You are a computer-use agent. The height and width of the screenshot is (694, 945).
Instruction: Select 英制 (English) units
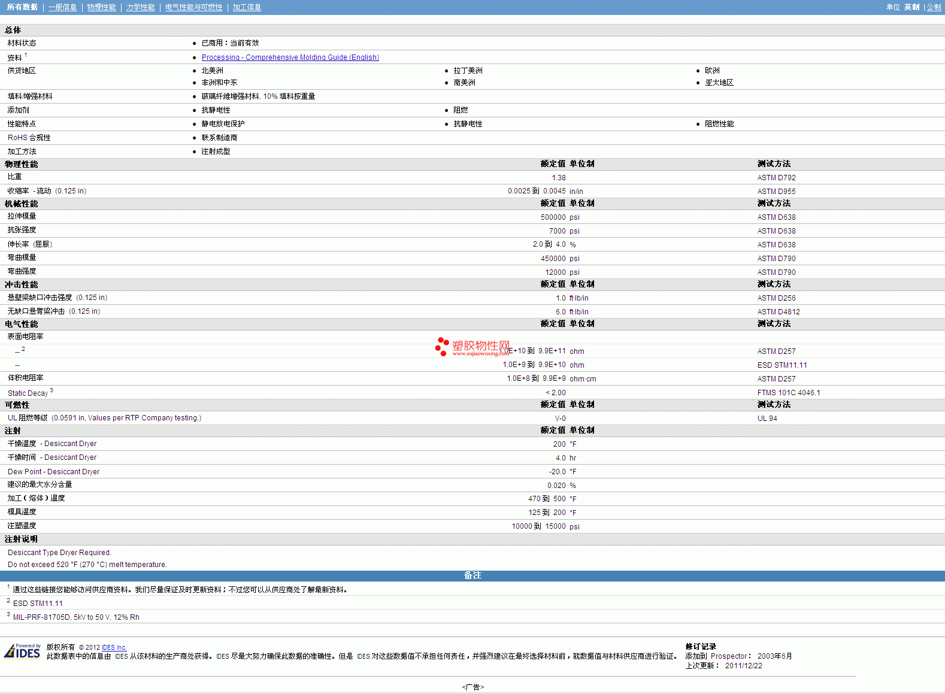(911, 7)
